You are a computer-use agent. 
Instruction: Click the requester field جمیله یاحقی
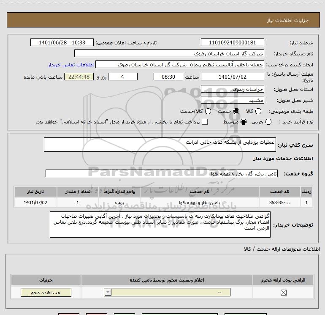tap(180, 65)
